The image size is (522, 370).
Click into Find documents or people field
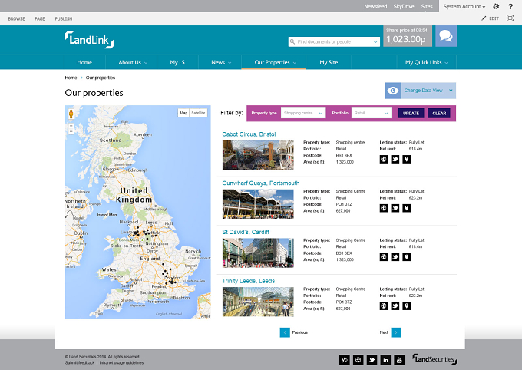334,41
